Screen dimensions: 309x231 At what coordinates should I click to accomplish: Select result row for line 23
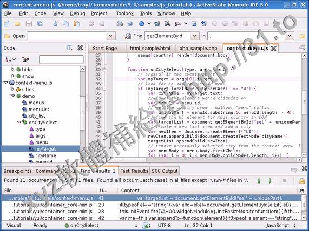[x=152, y=205]
